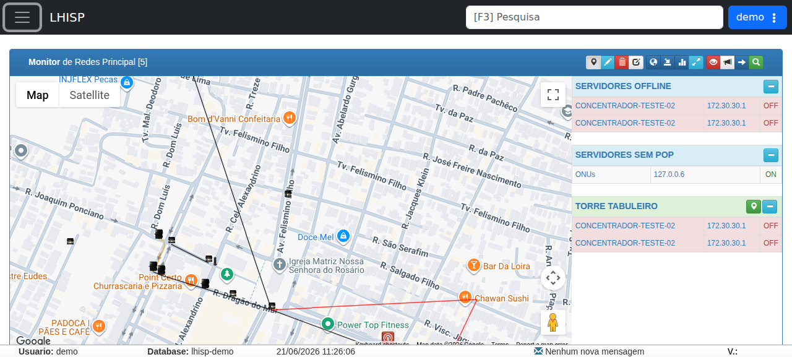Focus the [F3] Pesquisa search field
792x357 pixels.
click(x=594, y=17)
